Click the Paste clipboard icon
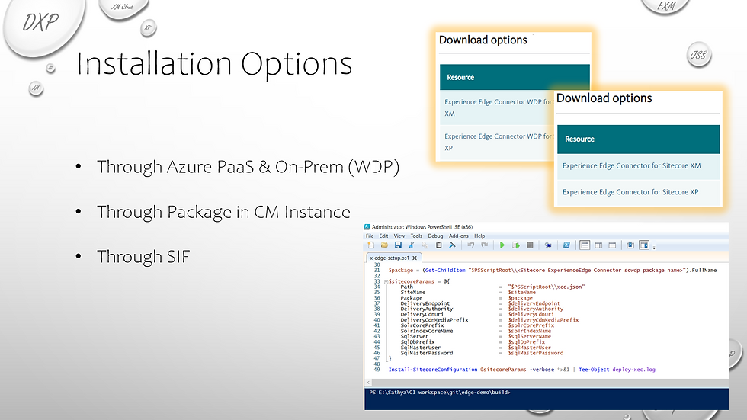This screenshot has height=420, width=747. point(439,245)
